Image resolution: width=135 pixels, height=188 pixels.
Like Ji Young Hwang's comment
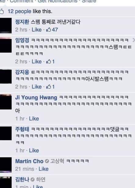pos(34,119)
